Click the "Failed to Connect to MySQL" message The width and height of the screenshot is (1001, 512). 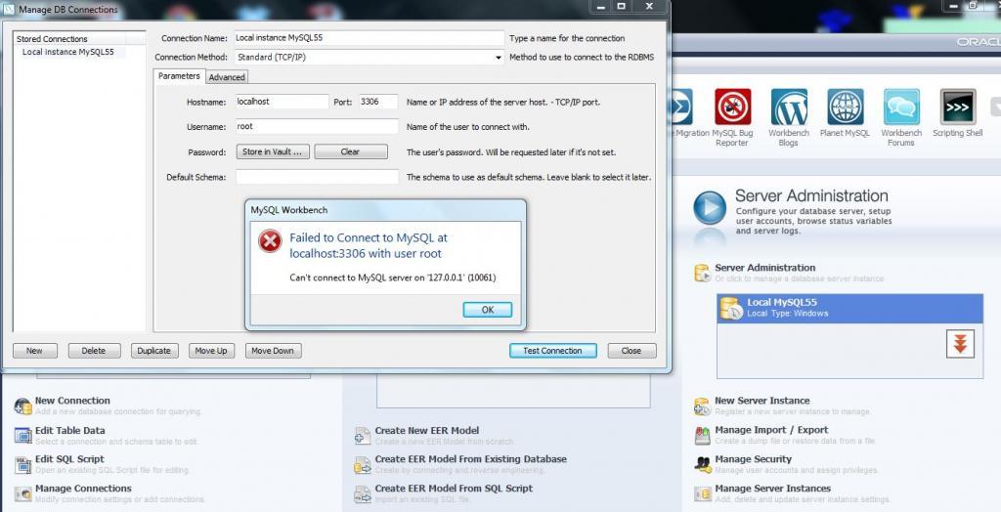click(x=369, y=246)
